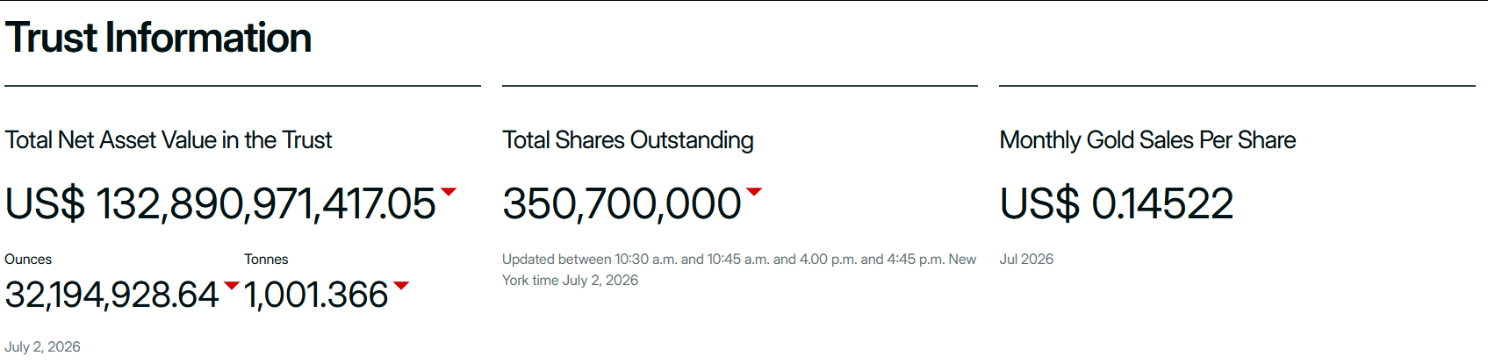Select the Trust Information heading
Screen dimensions: 1488x363
158,38
